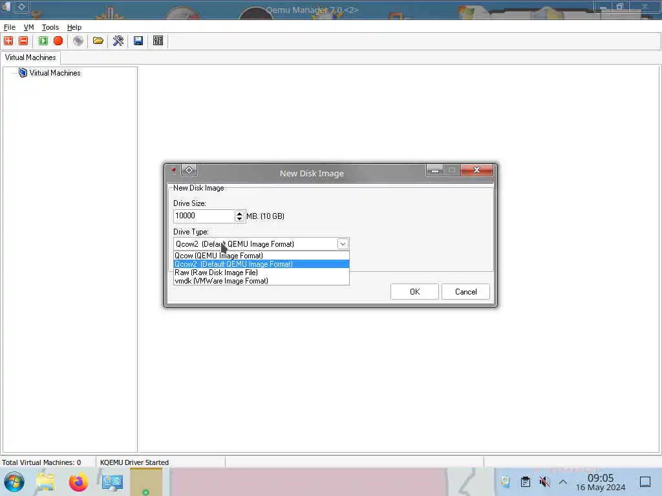Choose Qcow2 (Default QEMU Image Format) in list
Image resolution: width=662 pixels, height=496 pixels.
[x=261, y=264]
